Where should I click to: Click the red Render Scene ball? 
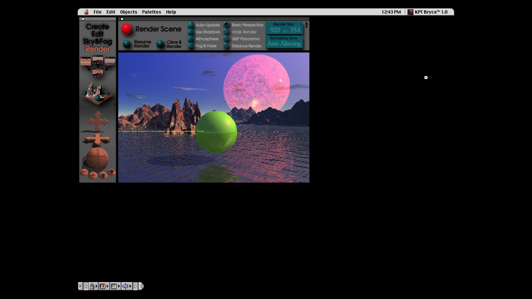(x=127, y=29)
